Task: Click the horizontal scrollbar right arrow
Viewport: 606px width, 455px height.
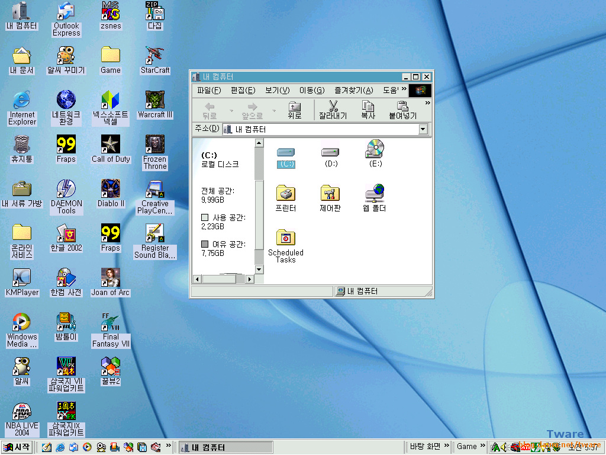Action: pos(250,279)
